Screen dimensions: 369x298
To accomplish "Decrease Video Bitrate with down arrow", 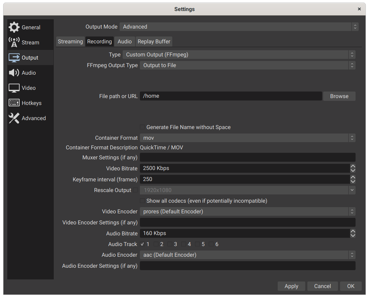I will point(353,171).
